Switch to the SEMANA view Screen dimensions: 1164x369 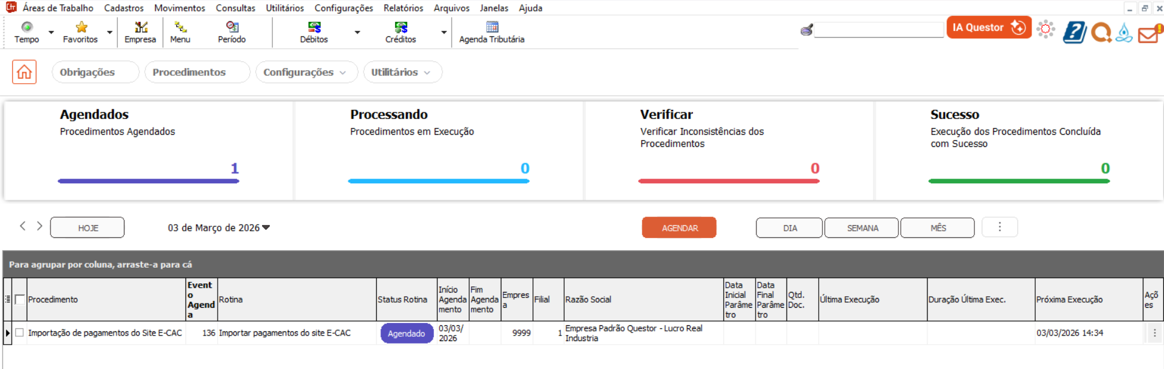point(862,228)
